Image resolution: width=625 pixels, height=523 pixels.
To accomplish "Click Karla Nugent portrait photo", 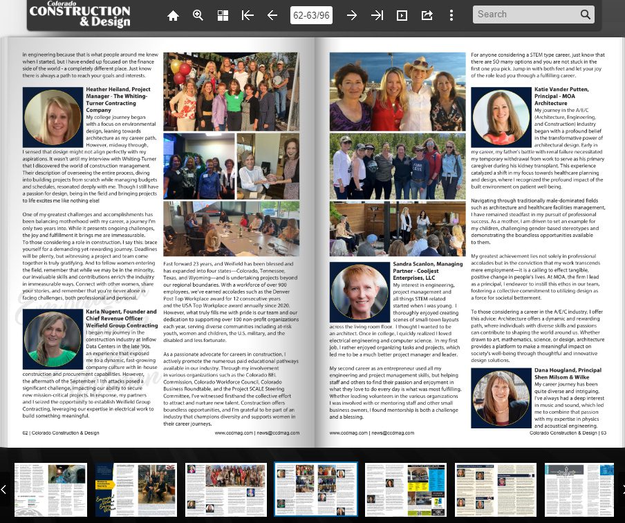I will 53,339.
